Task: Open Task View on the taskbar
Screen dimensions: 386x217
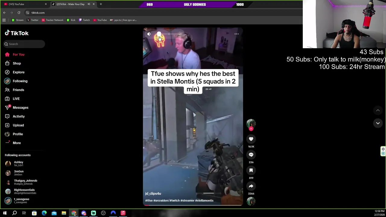Action: coord(24,213)
